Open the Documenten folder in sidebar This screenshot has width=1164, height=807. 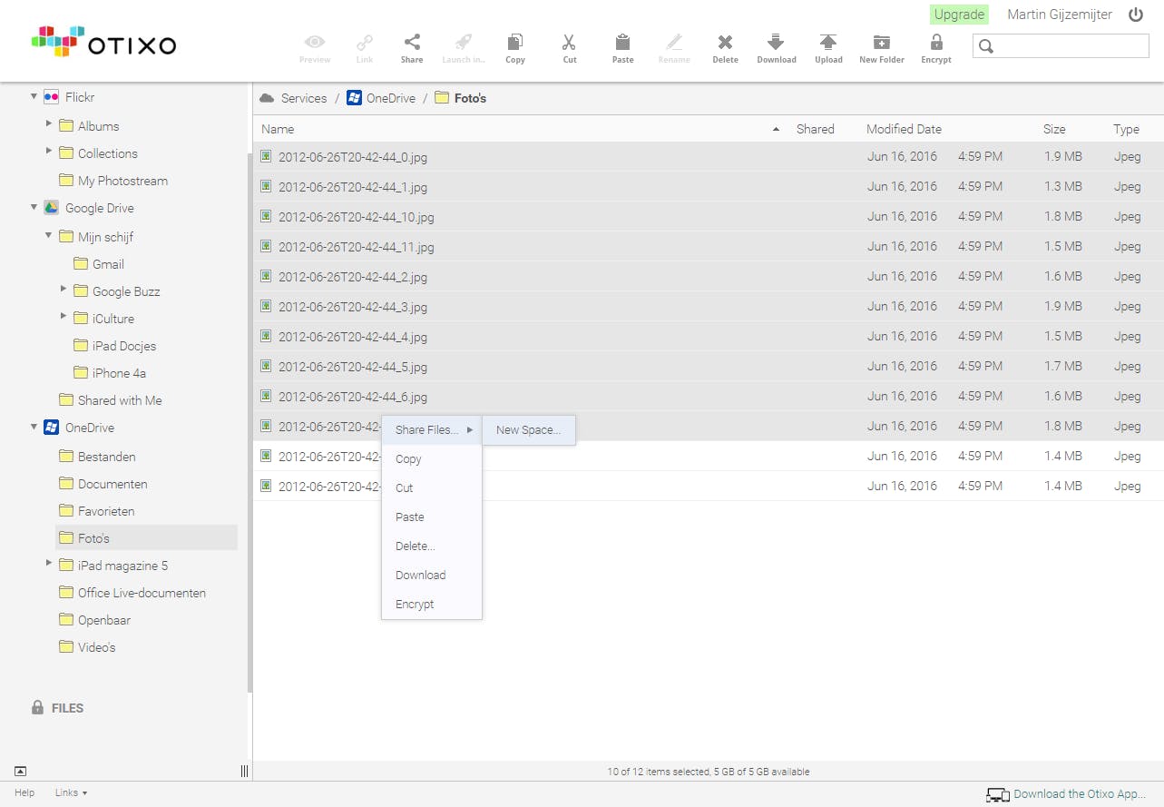click(112, 484)
